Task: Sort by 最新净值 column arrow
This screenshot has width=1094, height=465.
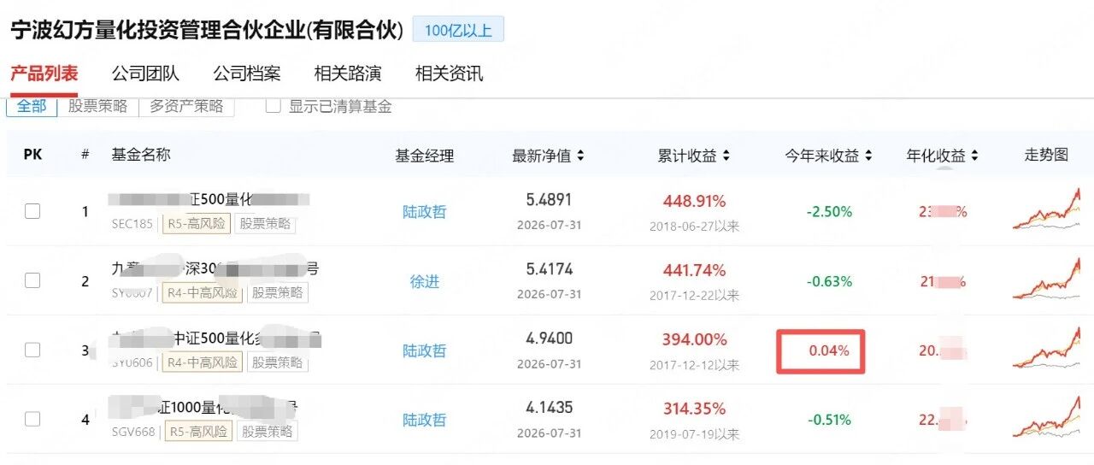Action: point(580,156)
